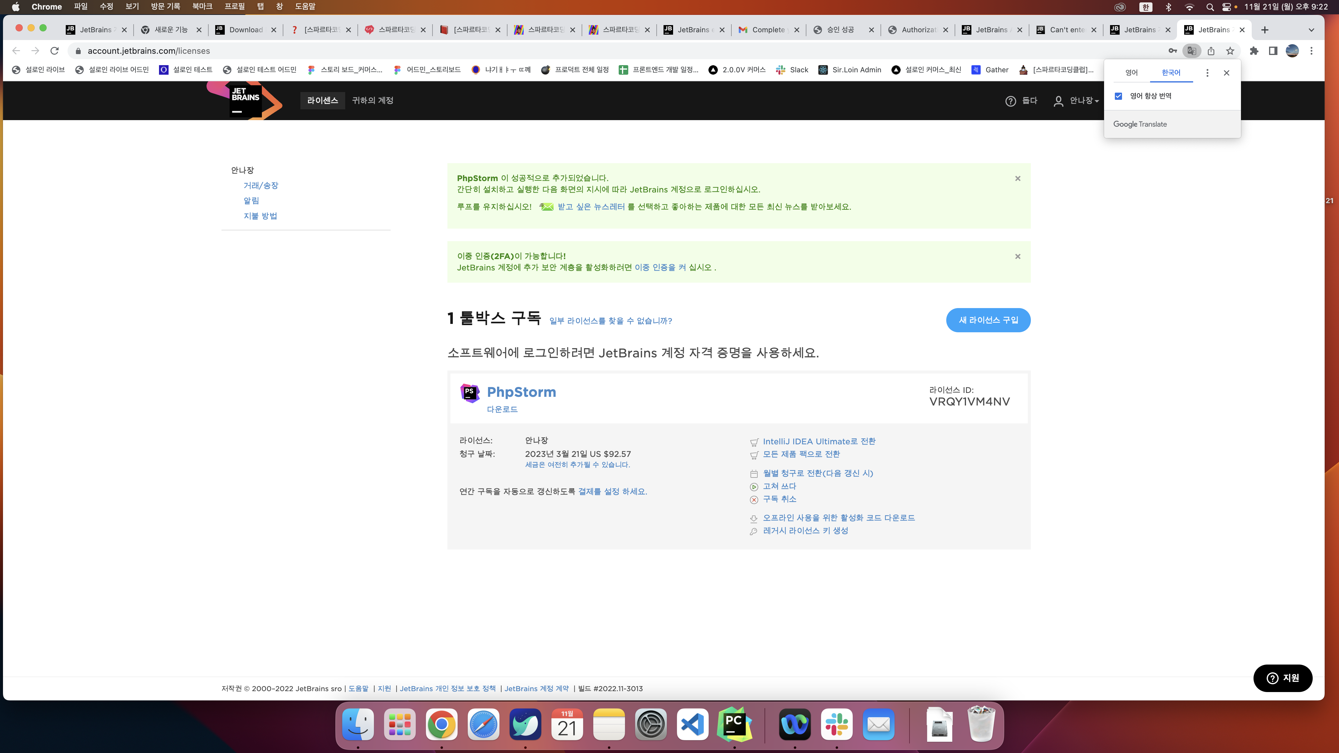The image size is (1339, 753).
Task: Switch translation to 한국어 tab
Action: pyautogui.click(x=1171, y=73)
